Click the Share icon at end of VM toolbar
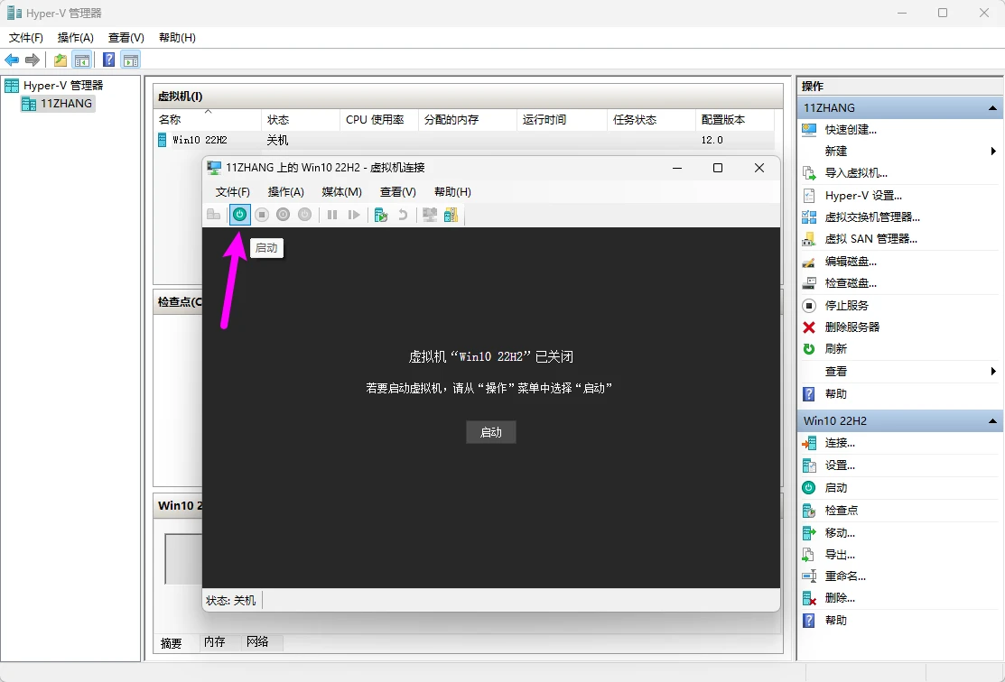The height and width of the screenshot is (682, 1005). (451, 215)
